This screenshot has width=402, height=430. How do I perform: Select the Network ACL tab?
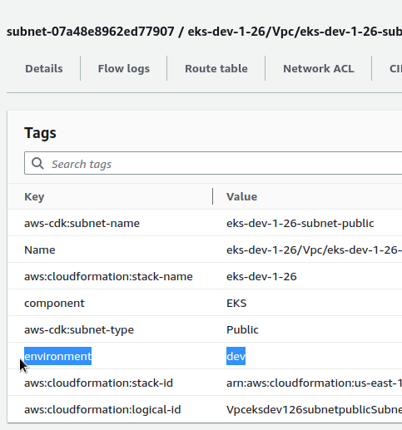(319, 68)
